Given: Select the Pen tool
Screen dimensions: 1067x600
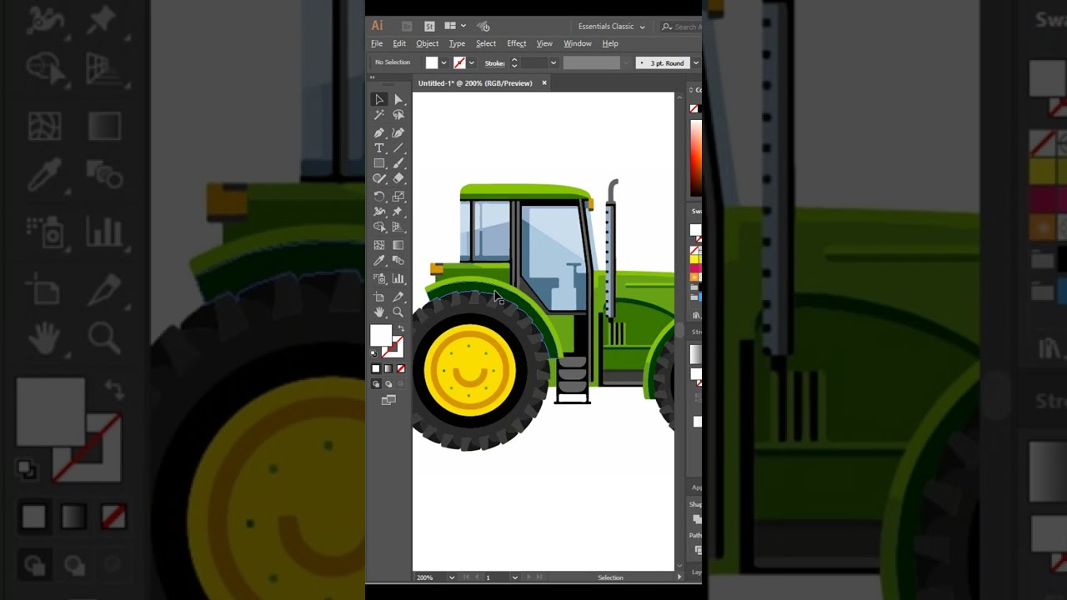Looking at the screenshot, I should point(379,132).
